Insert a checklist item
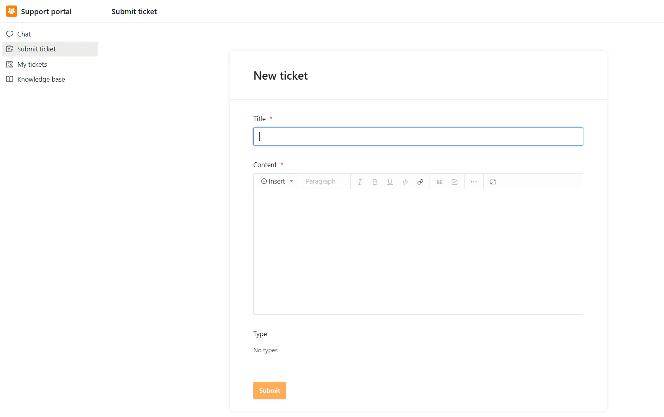 point(454,182)
